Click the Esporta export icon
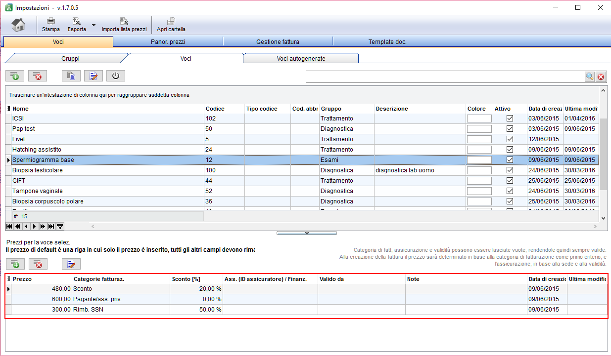This screenshot has width=611, height=356. 77,25
